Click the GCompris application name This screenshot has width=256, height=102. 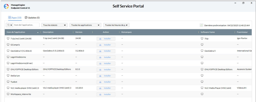[15, 45]
